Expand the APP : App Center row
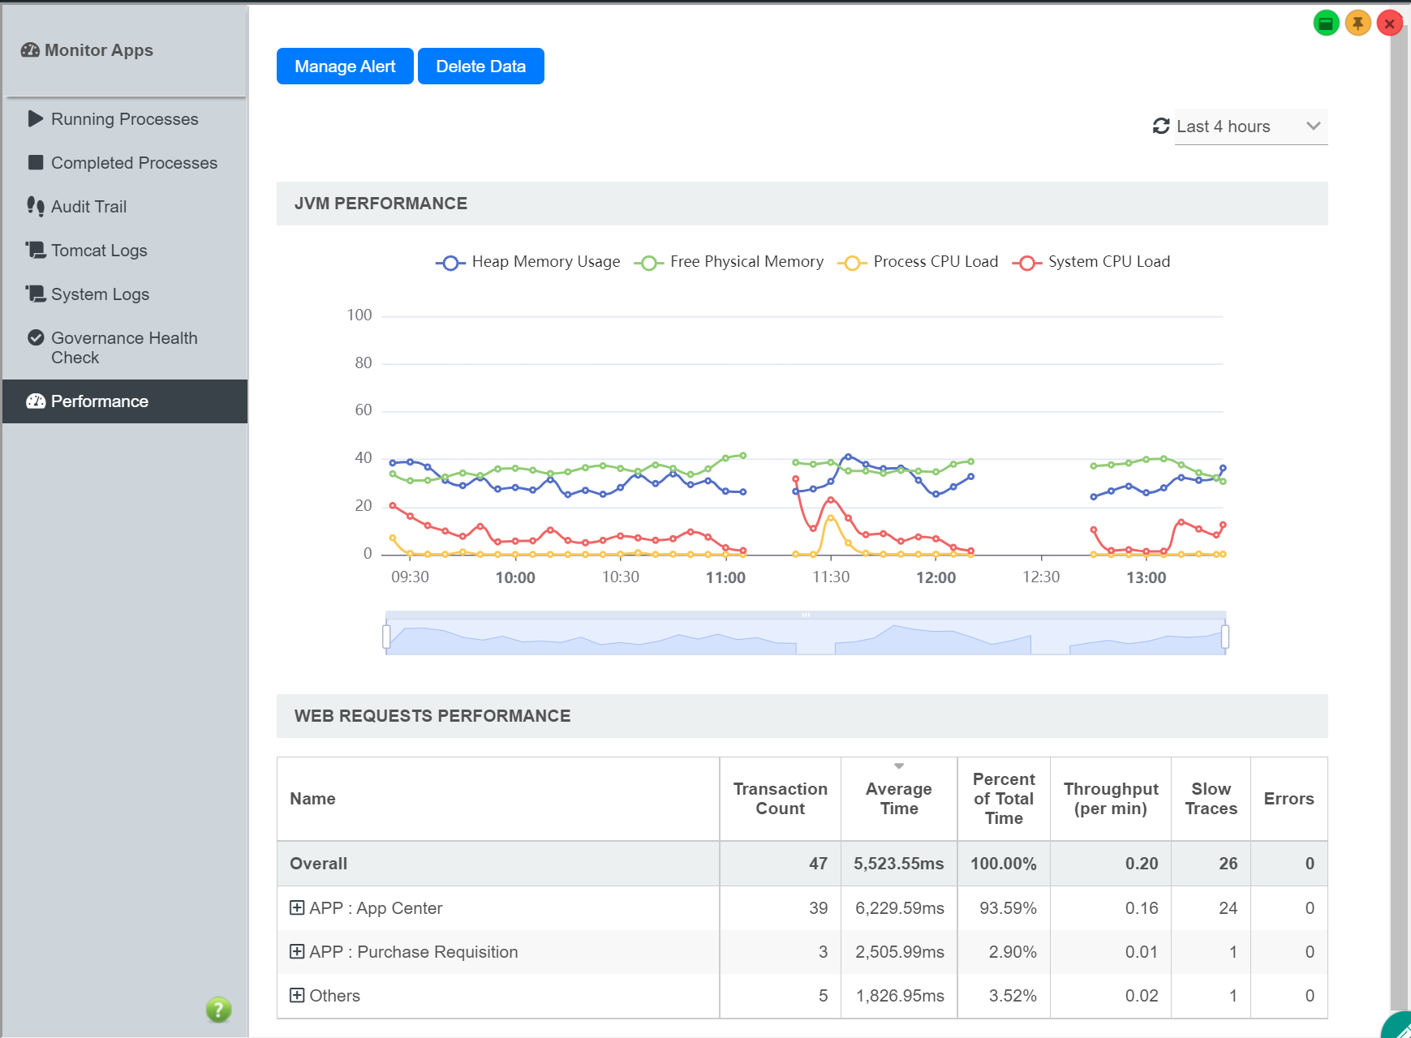 [x=297, y=907]
